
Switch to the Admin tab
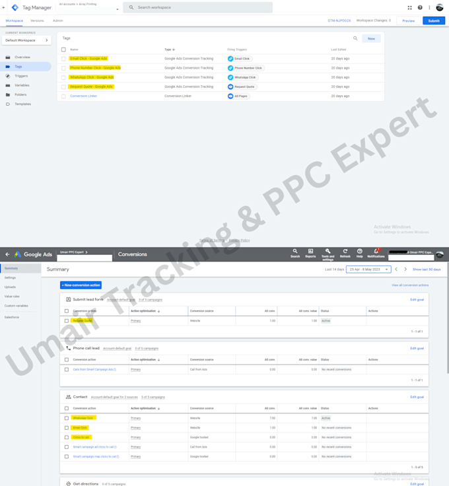click(x=57, y=20)
